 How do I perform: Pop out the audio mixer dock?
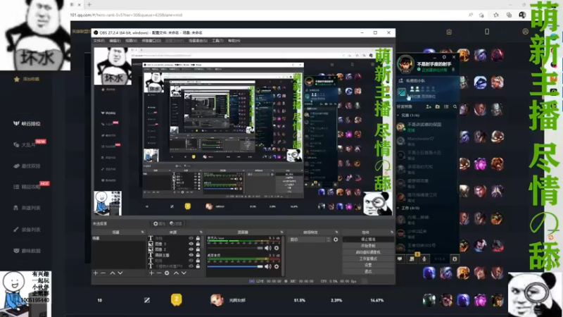[281, 232]
